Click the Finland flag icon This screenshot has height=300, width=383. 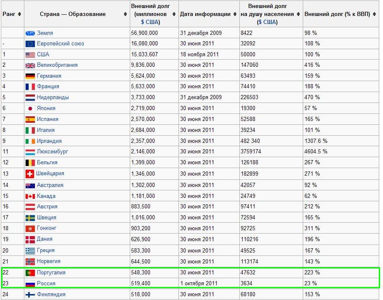30,295
